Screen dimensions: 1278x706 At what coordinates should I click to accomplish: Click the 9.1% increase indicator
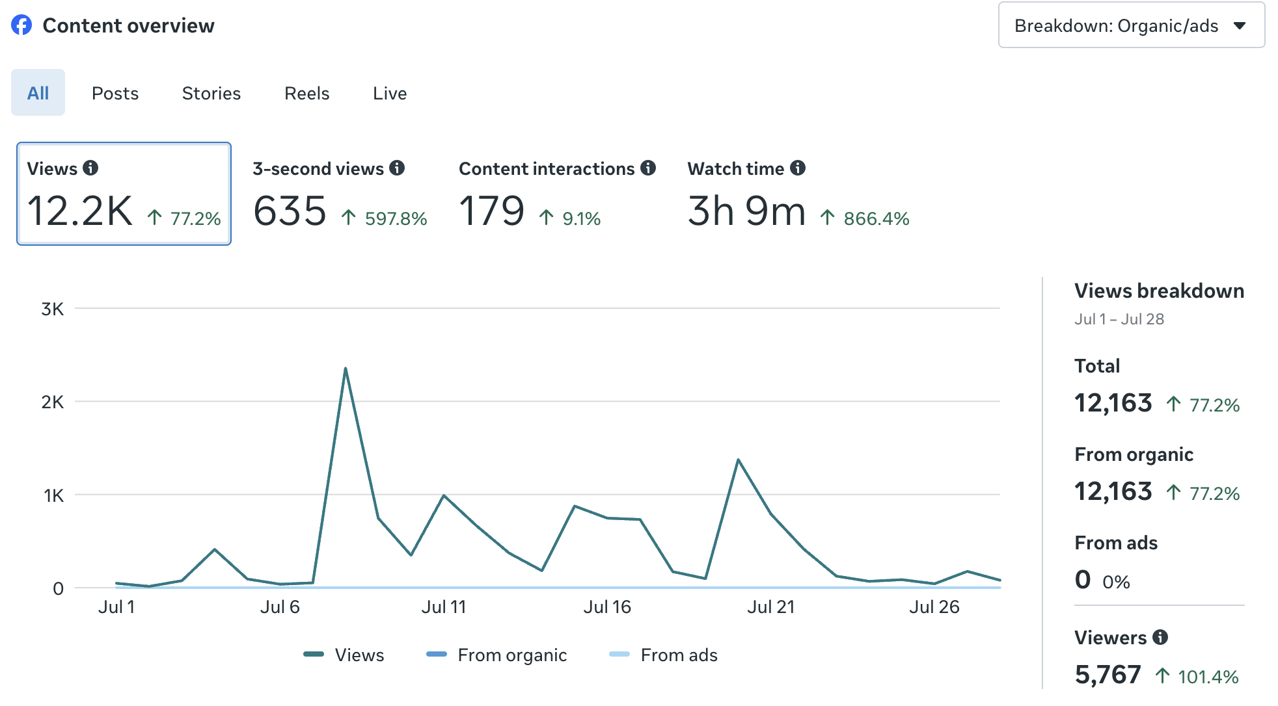coord(570,218)
